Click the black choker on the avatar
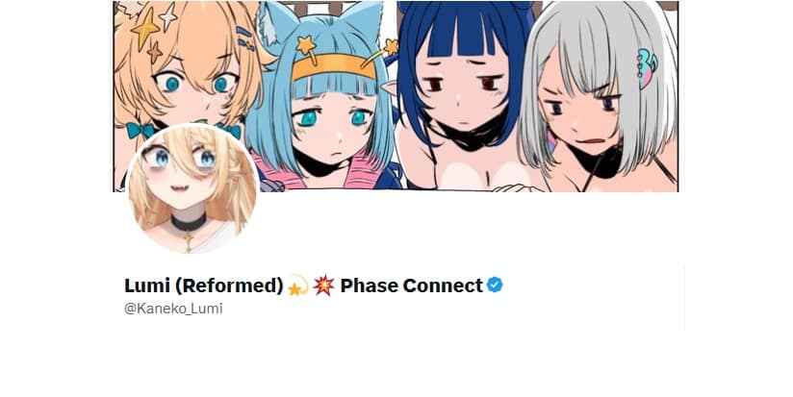The image size is (793, 397). 188,222
